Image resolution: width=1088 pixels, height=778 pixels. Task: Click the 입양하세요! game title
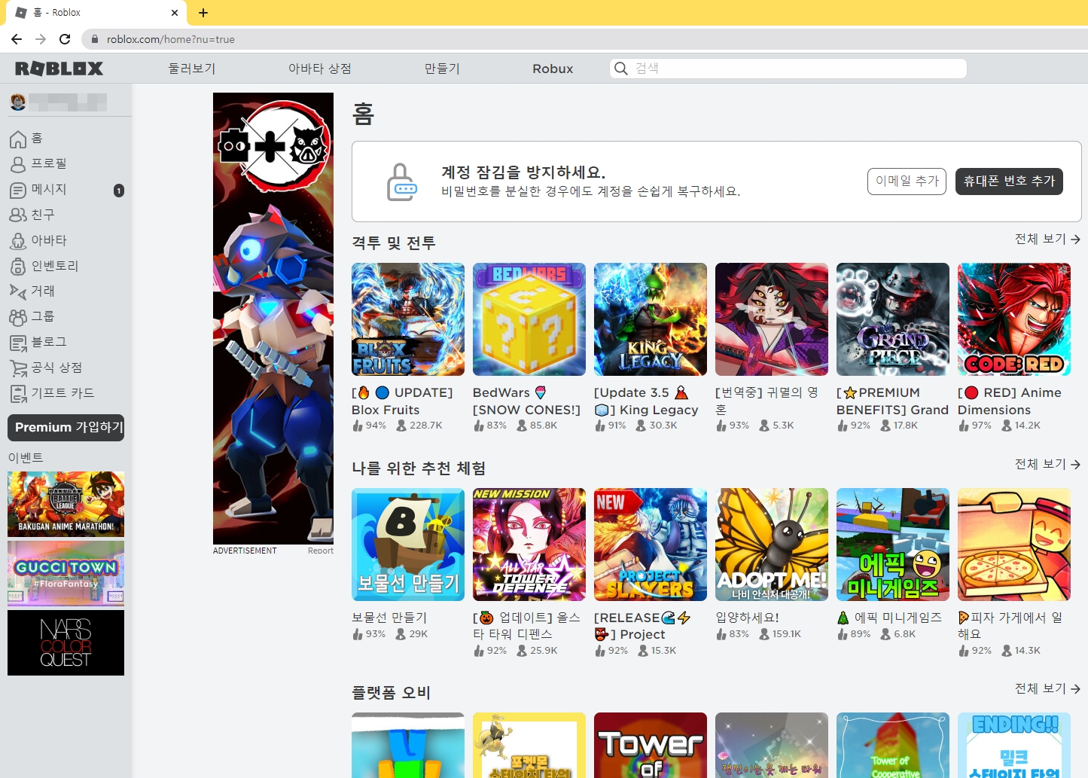747,618
